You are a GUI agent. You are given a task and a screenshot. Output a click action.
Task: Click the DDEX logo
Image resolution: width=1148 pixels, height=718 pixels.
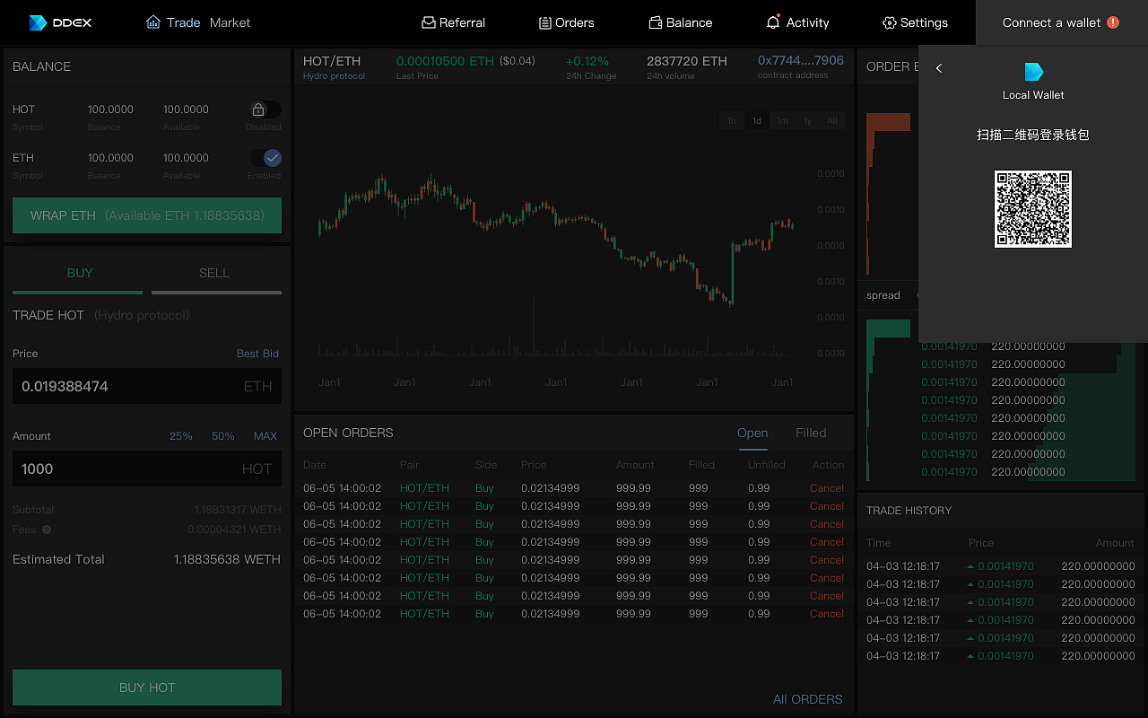(60, 22)
